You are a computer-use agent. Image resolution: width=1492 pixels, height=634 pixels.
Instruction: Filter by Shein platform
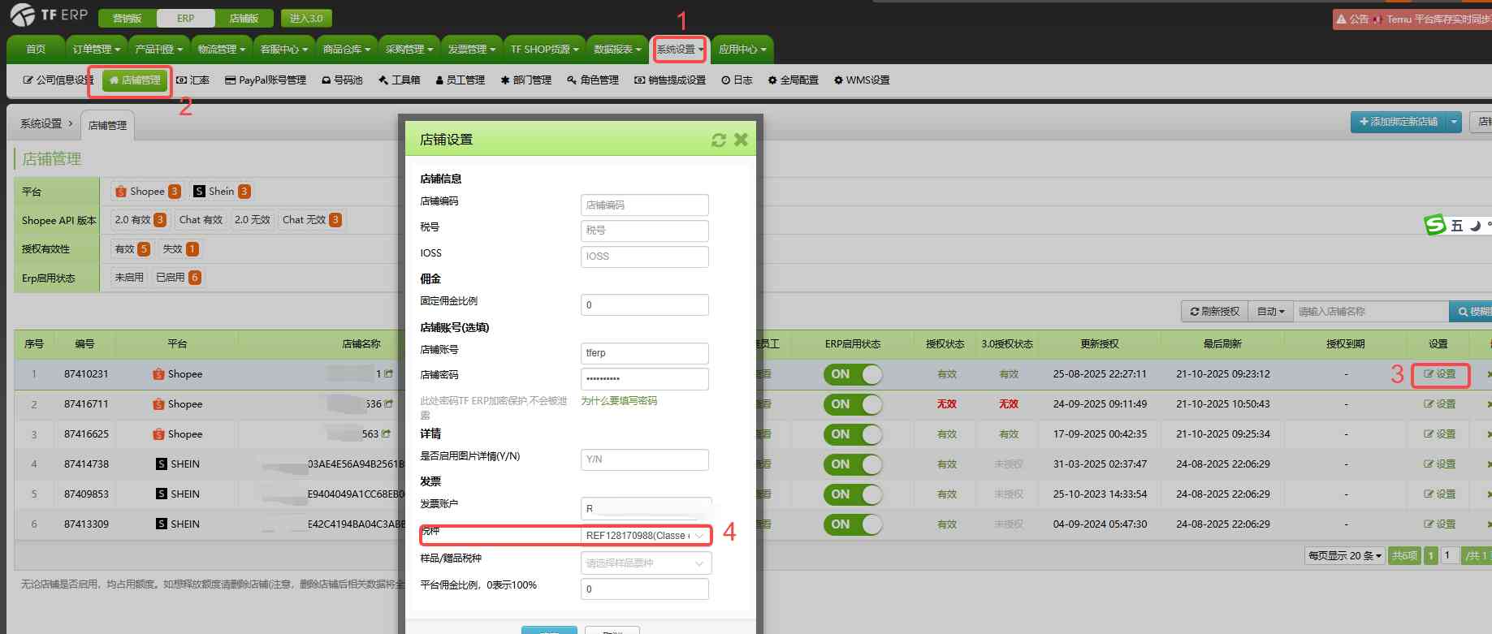click(x=221, y=192)
